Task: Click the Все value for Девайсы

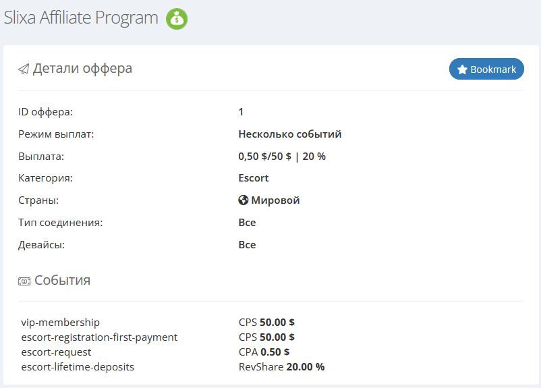Action: click(x=247, y=245)
